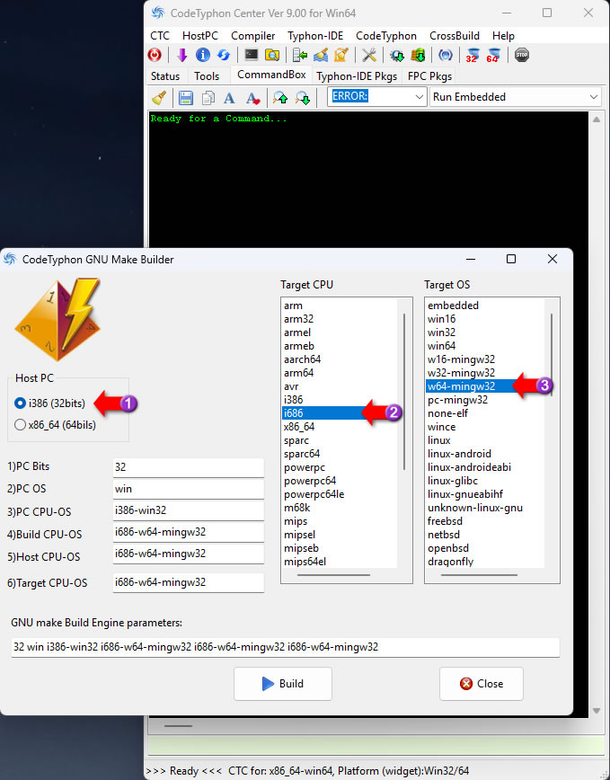Click the red 32 bit build icon
The height and width of the screenshot is (780, 610).
click(x=472, y=56)
